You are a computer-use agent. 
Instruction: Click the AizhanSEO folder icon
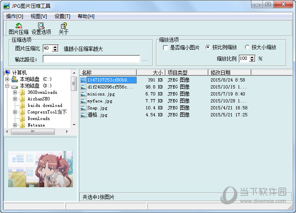point(23,99)
